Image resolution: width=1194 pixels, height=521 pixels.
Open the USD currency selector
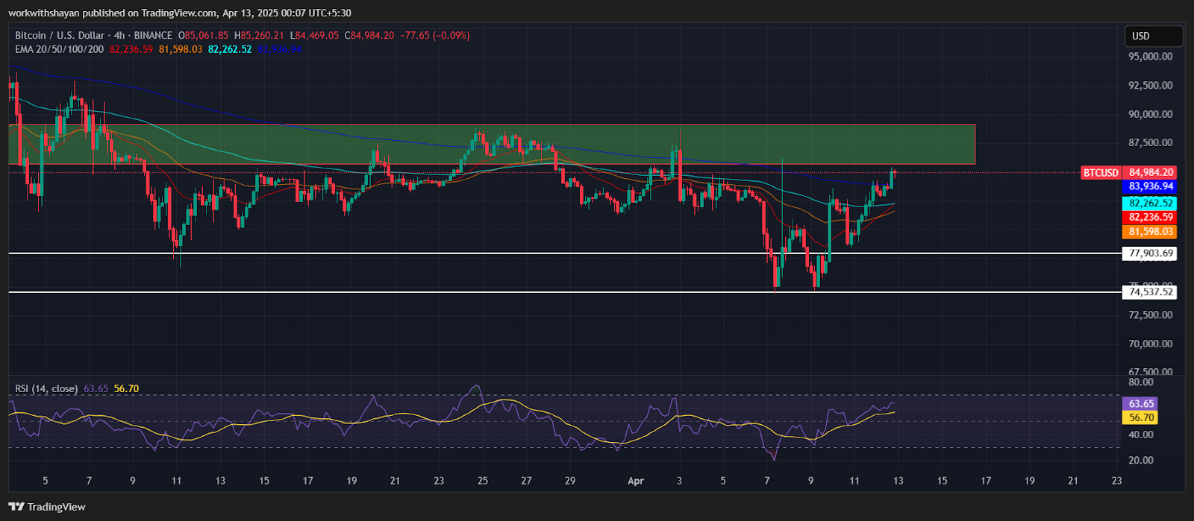1153,36
